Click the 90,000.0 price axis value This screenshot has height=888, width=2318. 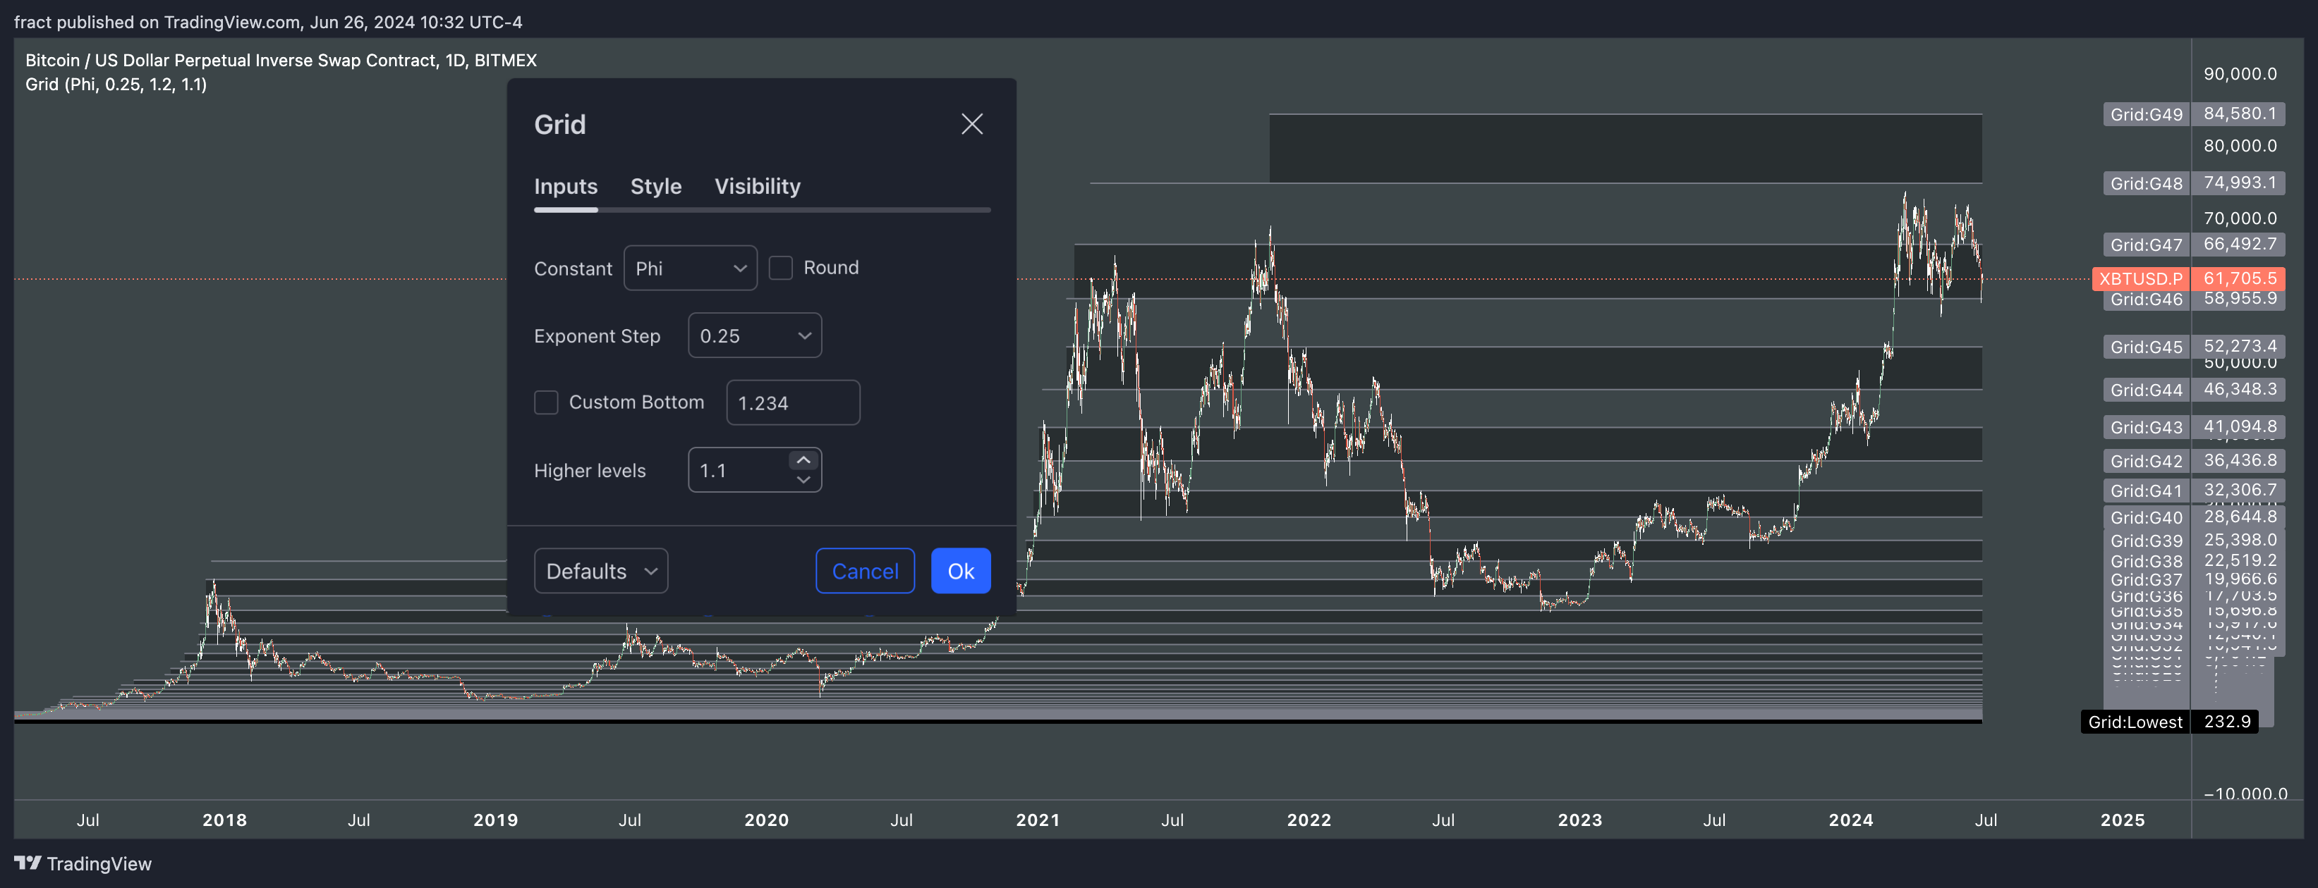pos(2240,74)
